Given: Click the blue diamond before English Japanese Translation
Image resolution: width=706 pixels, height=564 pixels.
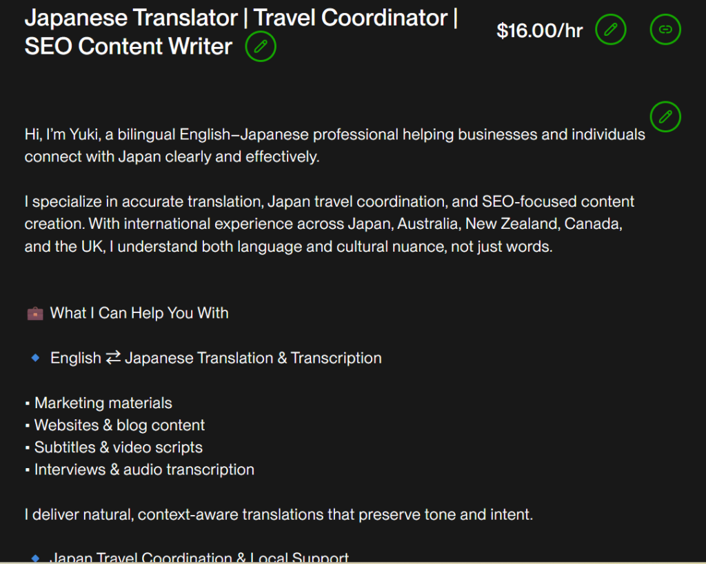Looking at the screenshot, I should (35, 358).
